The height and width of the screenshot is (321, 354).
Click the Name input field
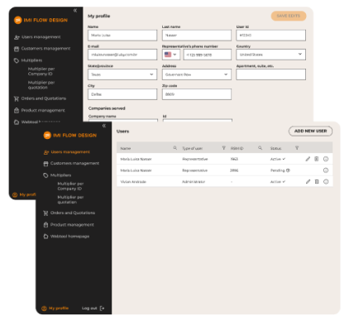[122, 36]
